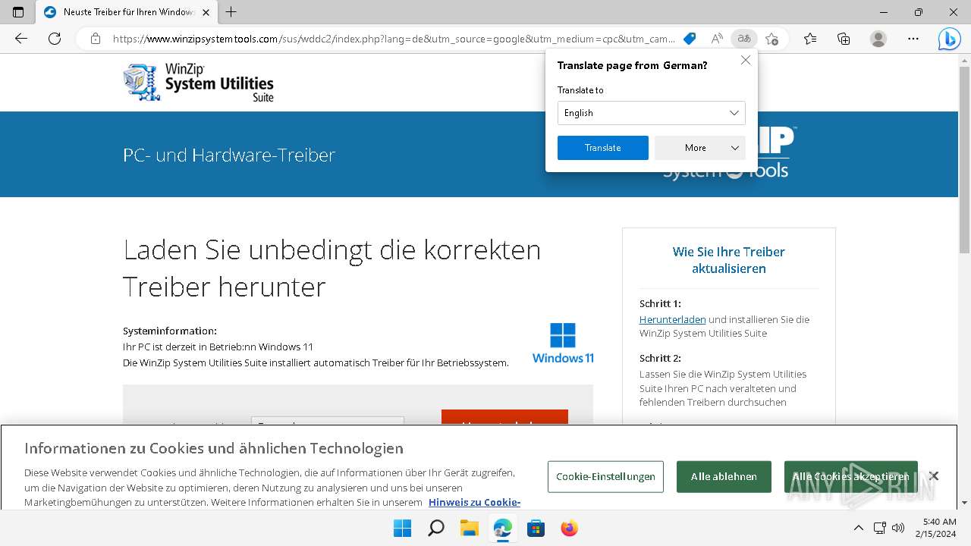This screenshot has height=546, width=971.
Task: Click the translate icon in address bar
Action: [744, 39]
